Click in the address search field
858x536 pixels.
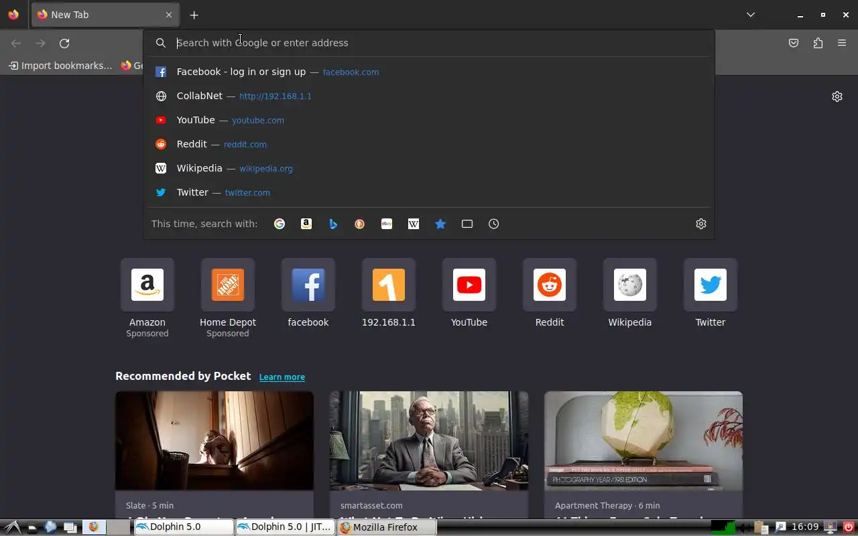coord(429,43)
